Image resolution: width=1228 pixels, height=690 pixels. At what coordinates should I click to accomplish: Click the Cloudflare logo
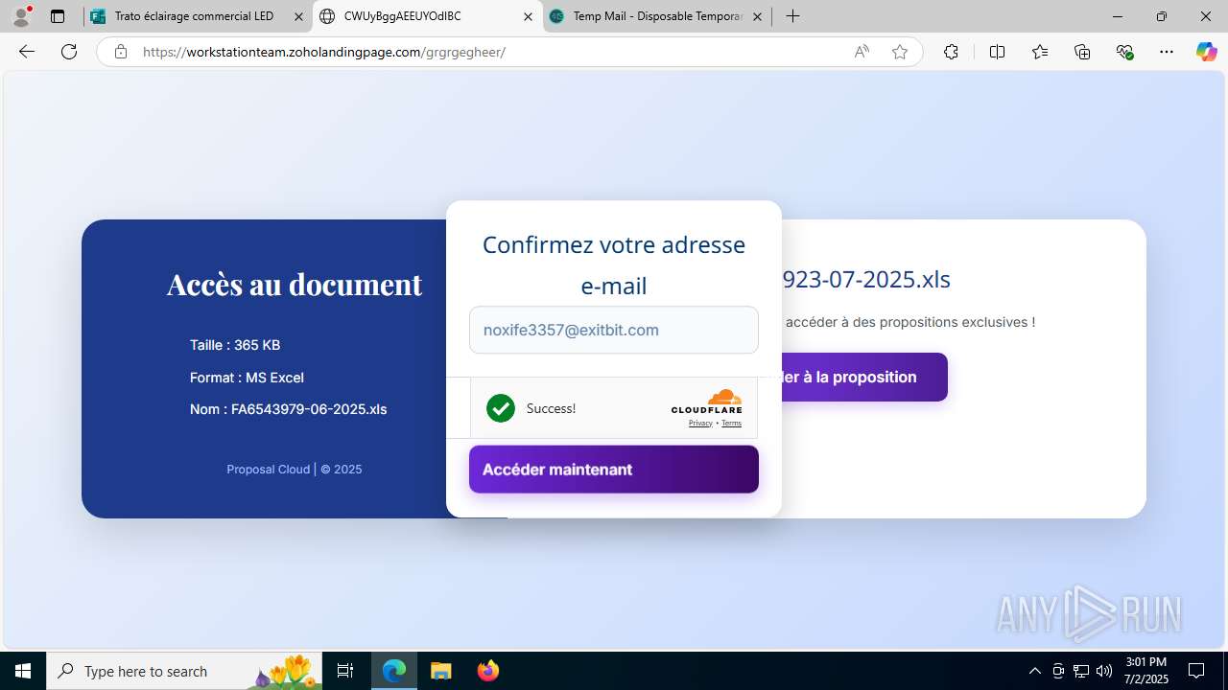[706, 402]
